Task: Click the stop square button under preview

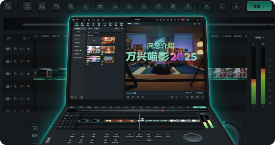Action: [x=143, y=97]
